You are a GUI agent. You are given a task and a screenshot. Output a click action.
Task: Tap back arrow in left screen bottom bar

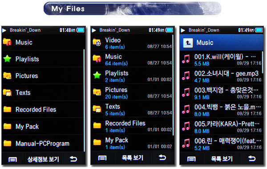tap(73, 159)
